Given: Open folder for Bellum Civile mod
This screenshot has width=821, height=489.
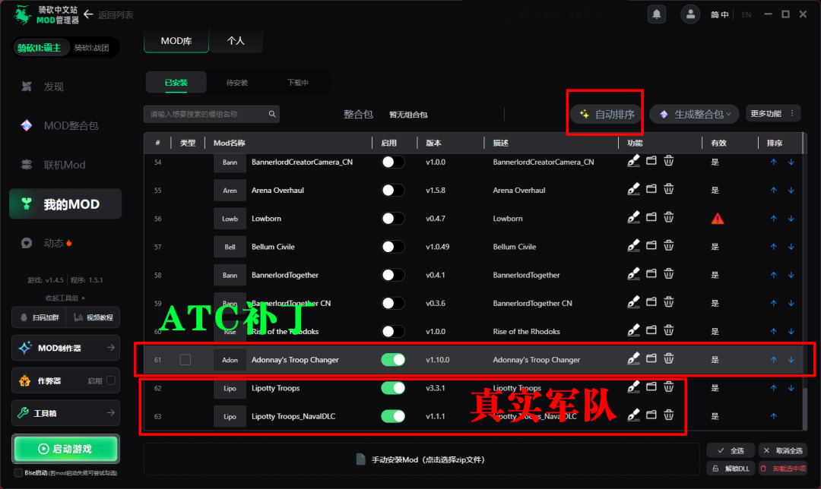Looking at the screenshot, I should (x=651, y=245).
